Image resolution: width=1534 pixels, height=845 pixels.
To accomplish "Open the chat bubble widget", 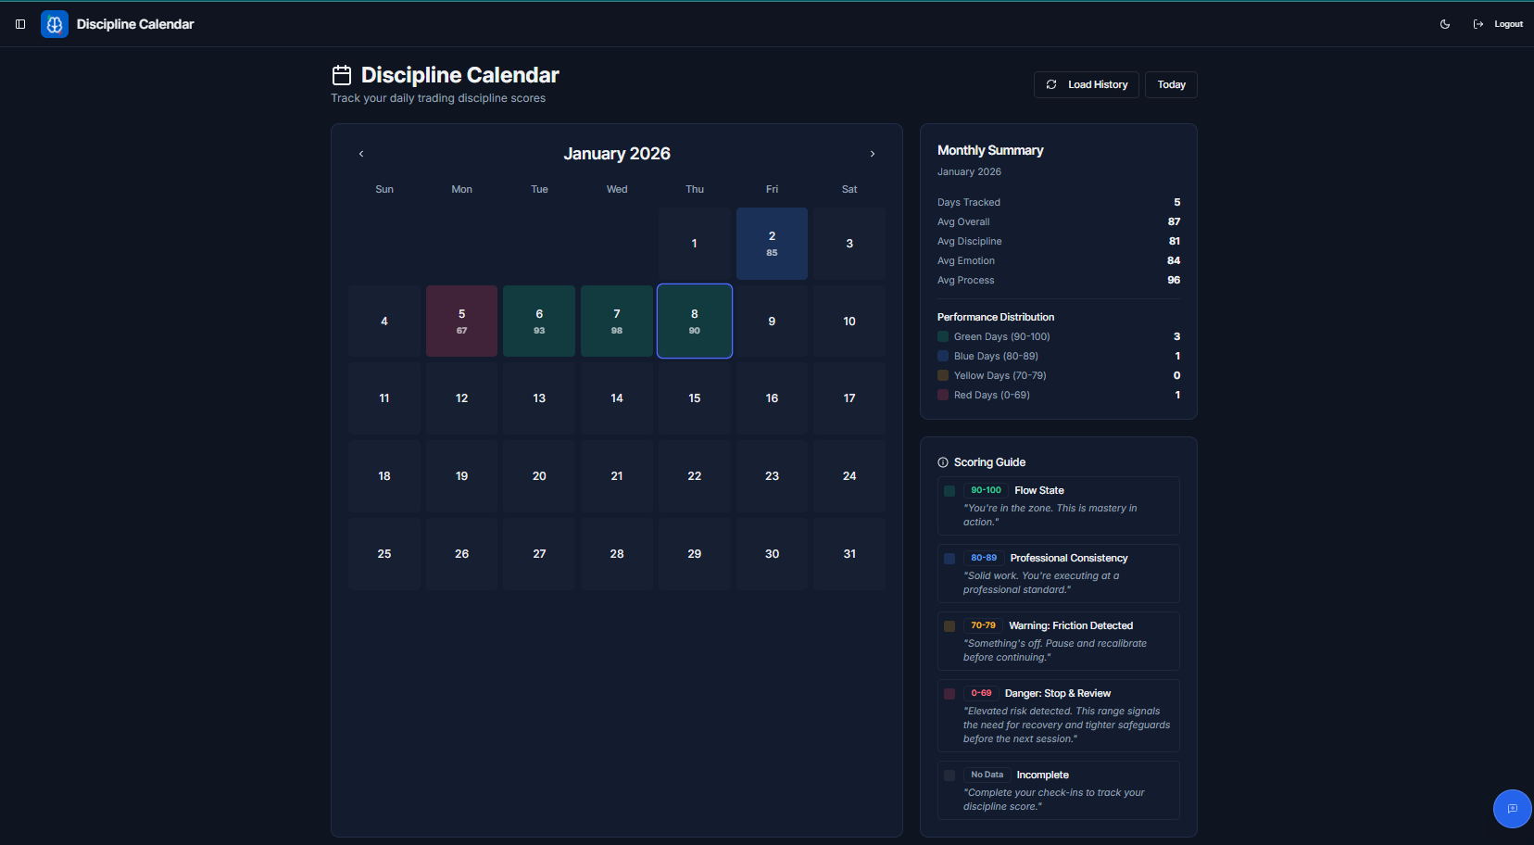I will [1513, 809].
